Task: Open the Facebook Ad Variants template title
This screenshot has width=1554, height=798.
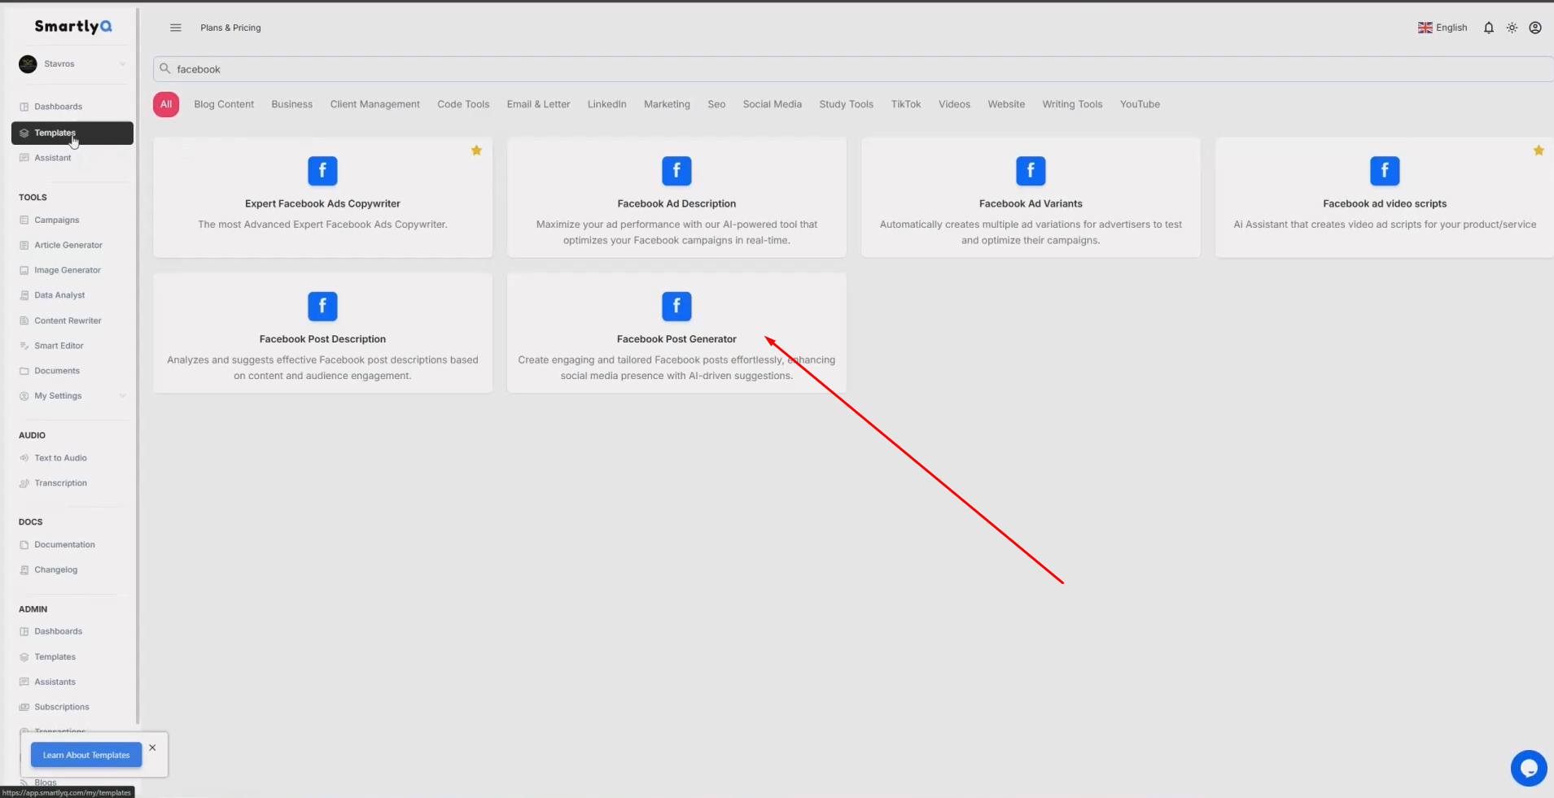Action: tap(1031, 204)
